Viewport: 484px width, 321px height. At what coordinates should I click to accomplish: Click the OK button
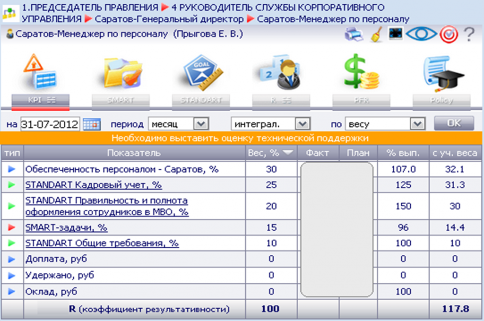click(x=454, y=123)
